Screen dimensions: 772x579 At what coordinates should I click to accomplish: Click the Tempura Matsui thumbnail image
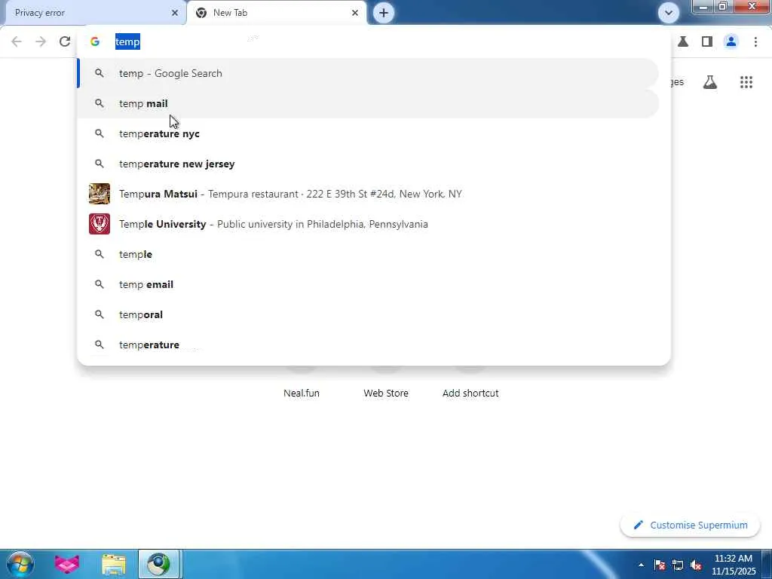[100, 194]
